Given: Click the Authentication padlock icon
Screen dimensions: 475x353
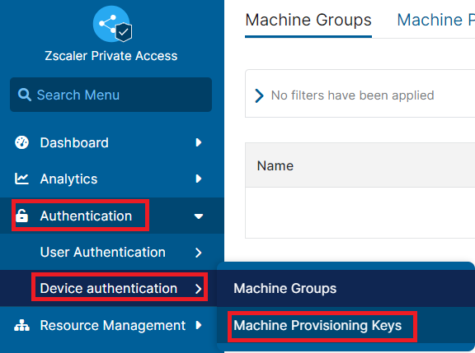Looking at the screenshot, I should (21, 216).
